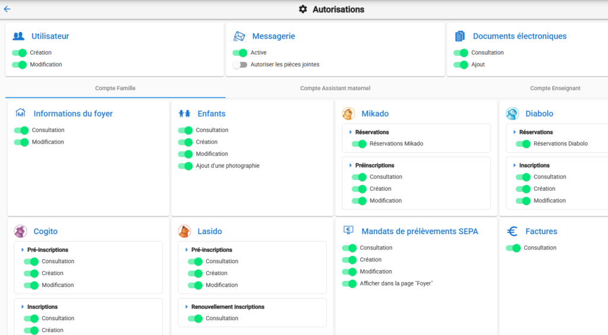The height and width of the screenshot is (335, 608).
Task: Collapse the Mikado Réservations section
Action: 351,132
